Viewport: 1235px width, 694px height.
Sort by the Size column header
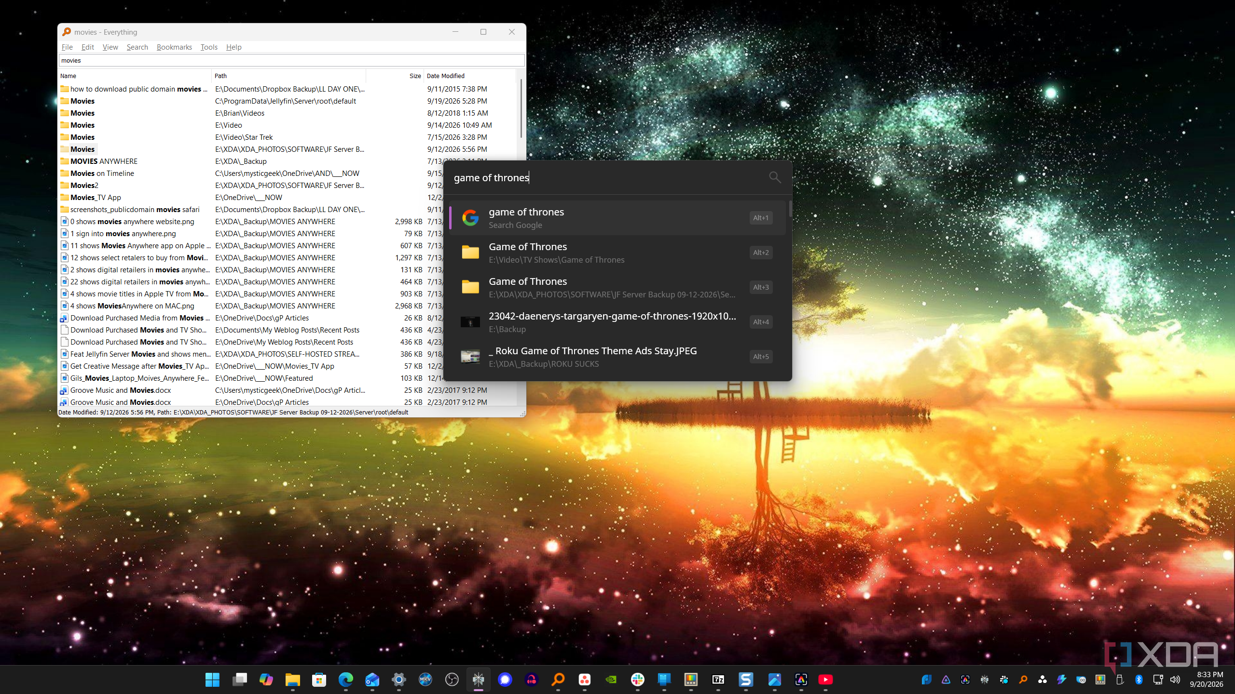click(x=395, y=76)
